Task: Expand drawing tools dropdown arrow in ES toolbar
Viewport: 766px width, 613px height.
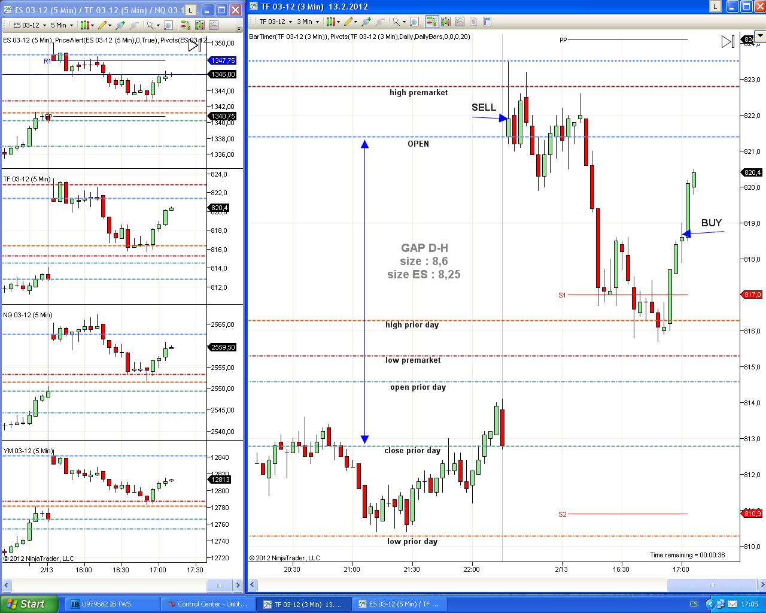Action: tap(110, 25)
